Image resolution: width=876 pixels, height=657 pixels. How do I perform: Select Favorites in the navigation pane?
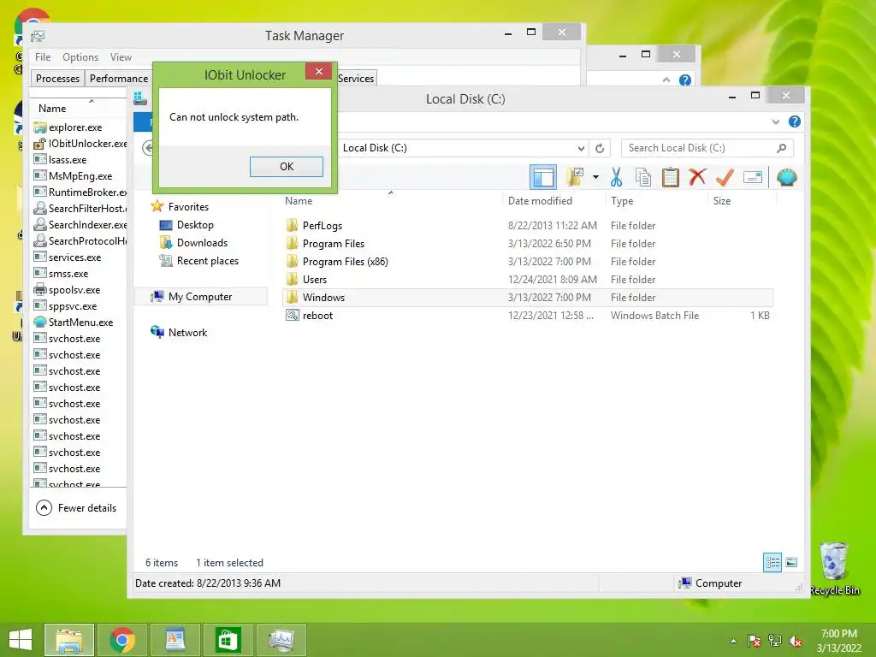click(x=188, y=207)
